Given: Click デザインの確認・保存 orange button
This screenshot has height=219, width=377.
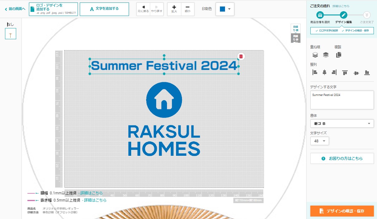Looking at the screenshot, I should click(342, 211).
